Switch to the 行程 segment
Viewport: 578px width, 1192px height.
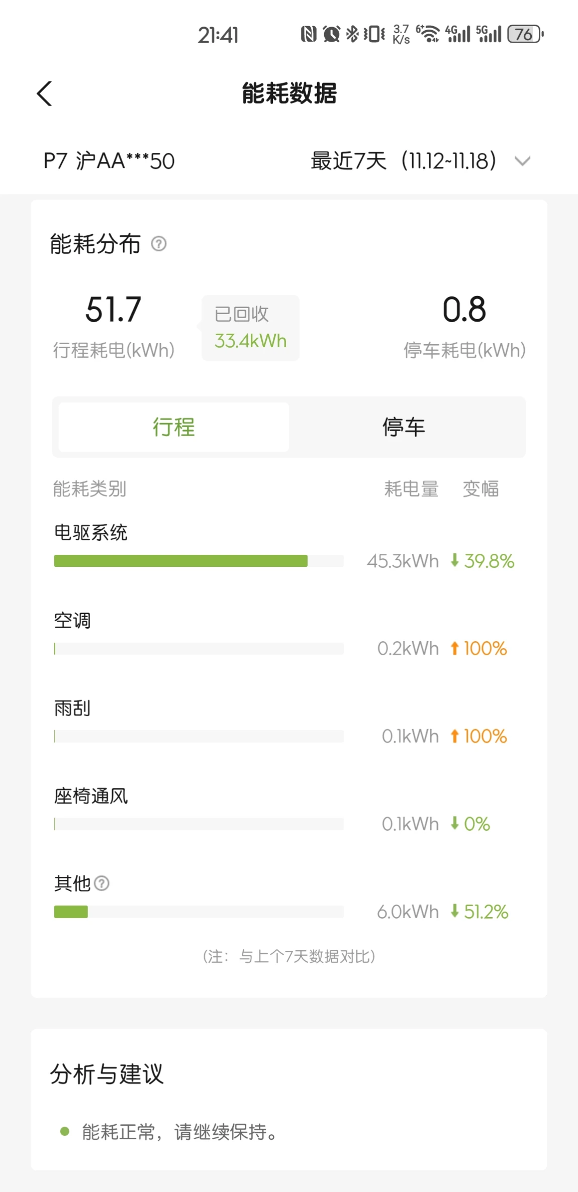point(174,427)
